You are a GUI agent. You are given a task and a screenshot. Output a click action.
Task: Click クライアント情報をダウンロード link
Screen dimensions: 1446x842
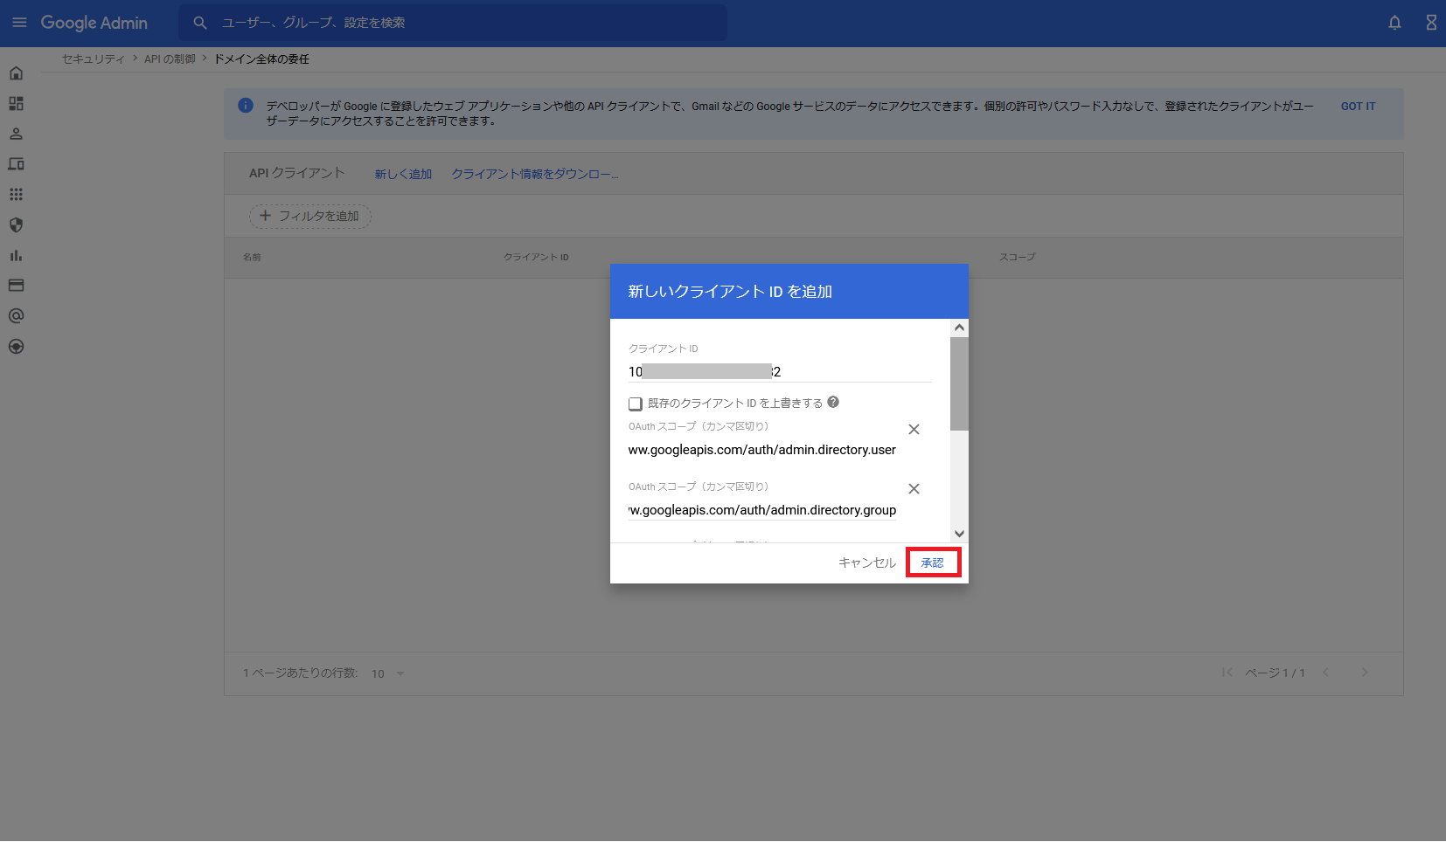(x=534, y=174)
